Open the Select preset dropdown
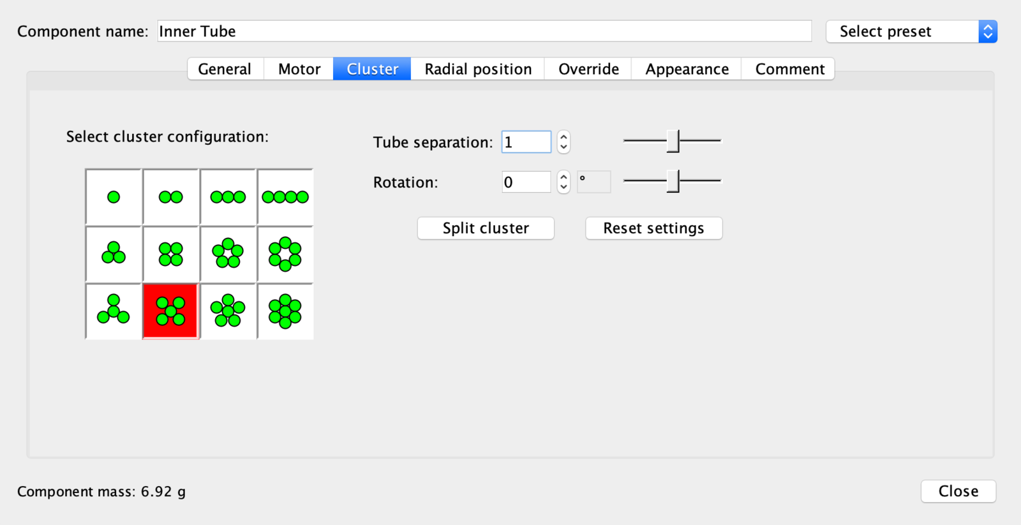 [x=911, y=31]
